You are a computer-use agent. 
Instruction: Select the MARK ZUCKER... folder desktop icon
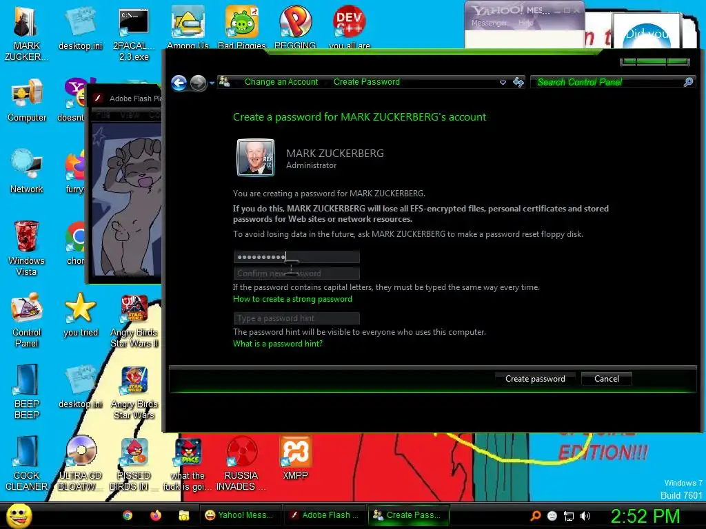tap(26, 34)
